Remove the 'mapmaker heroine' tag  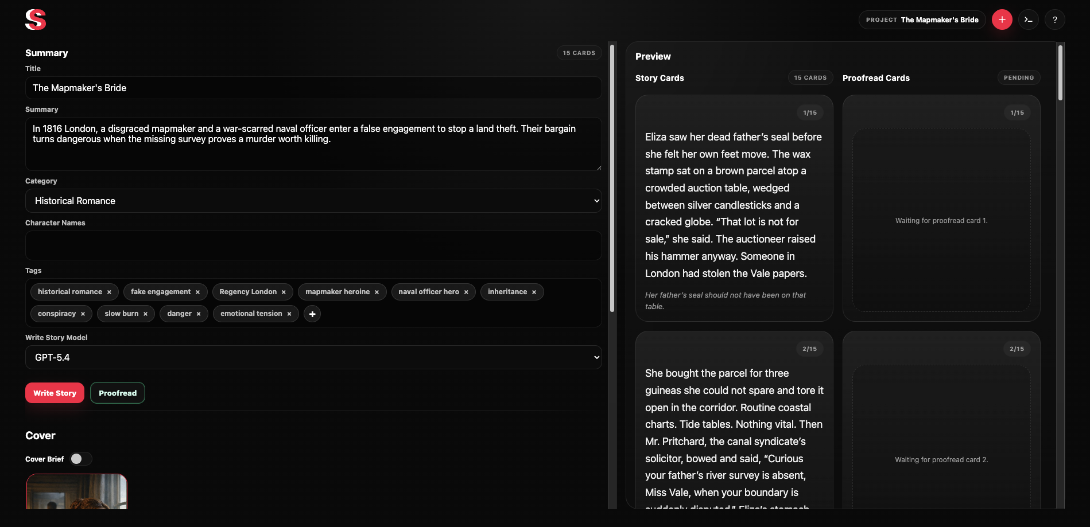point(377,292)
